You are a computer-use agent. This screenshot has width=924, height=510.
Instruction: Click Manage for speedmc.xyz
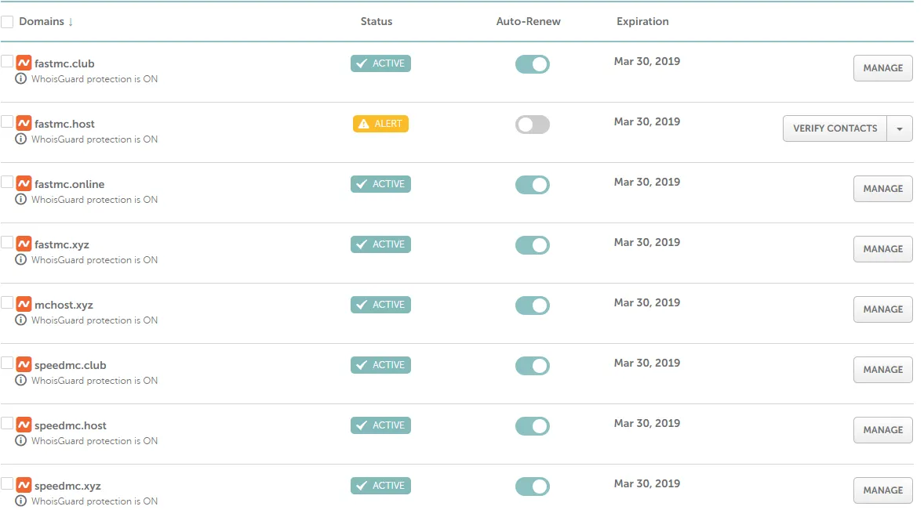point(882,490)
